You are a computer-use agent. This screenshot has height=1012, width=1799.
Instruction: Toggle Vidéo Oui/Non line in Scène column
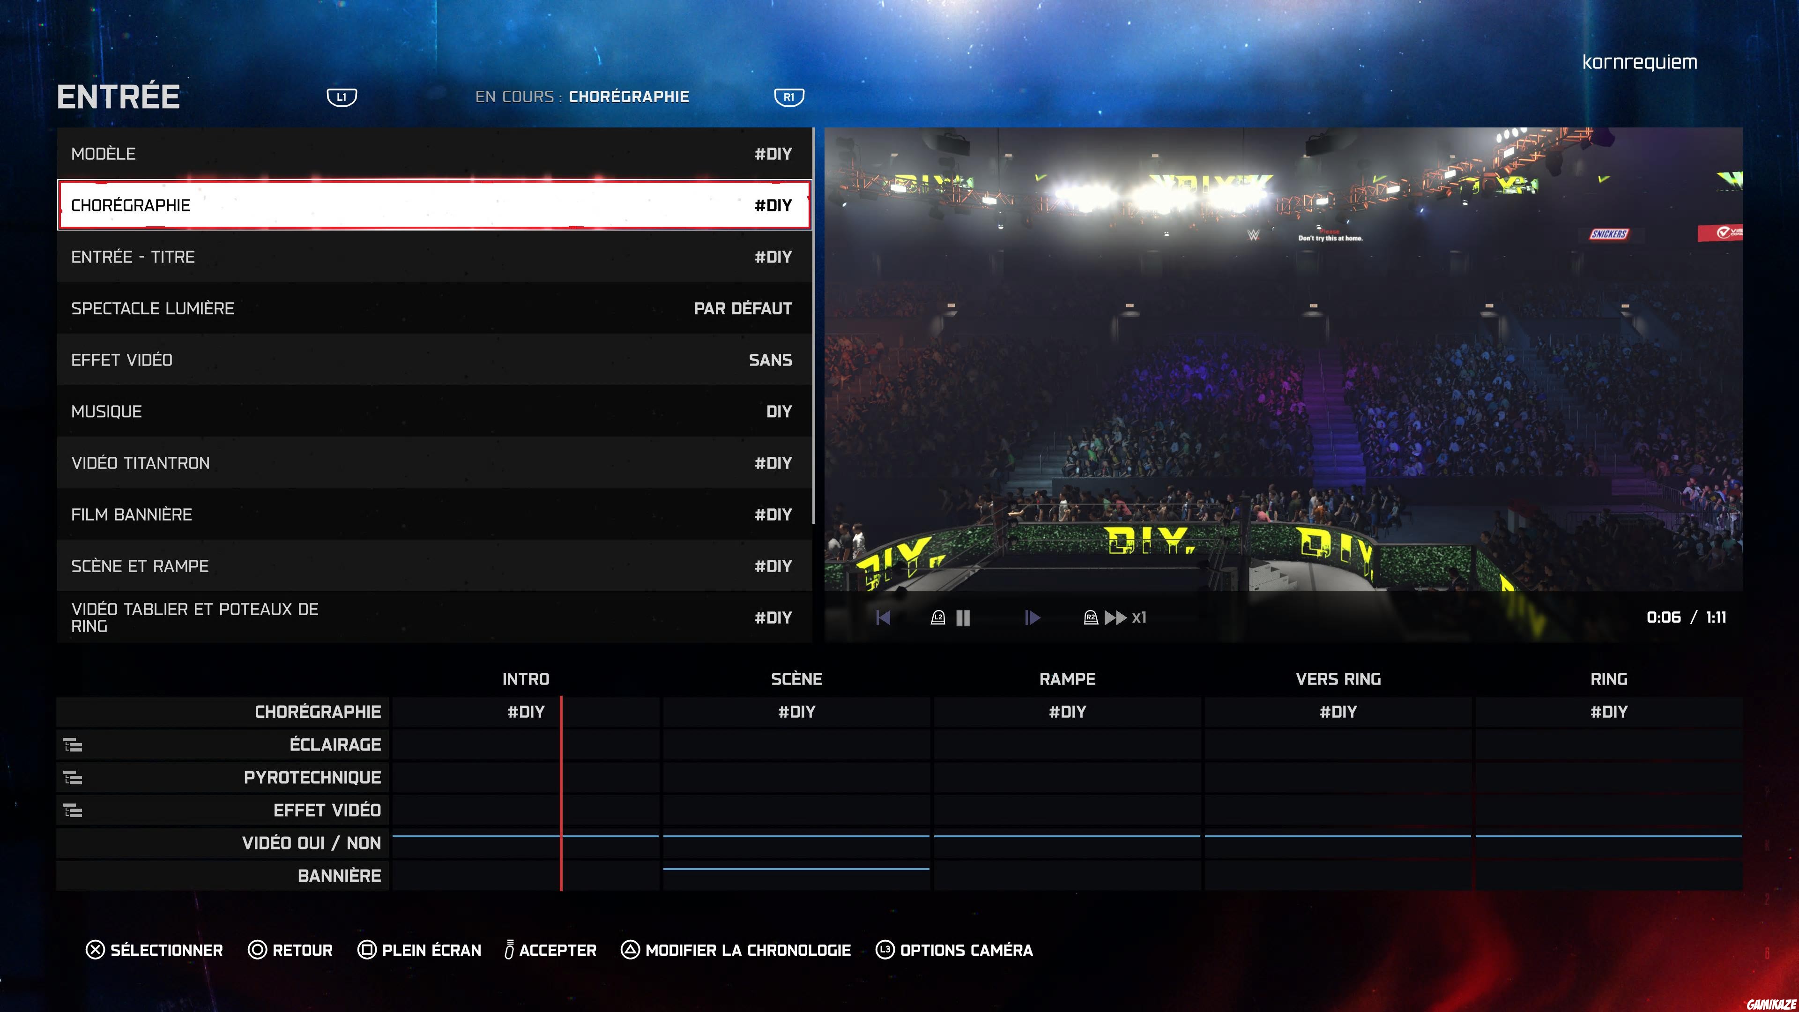click(x=796, y=836)
